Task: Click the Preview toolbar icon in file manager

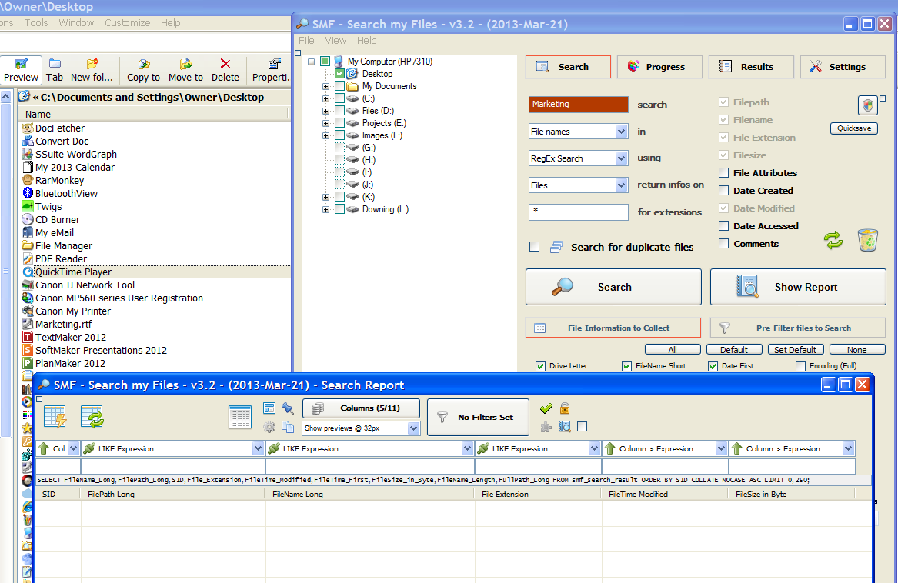Action: [22, 71]
